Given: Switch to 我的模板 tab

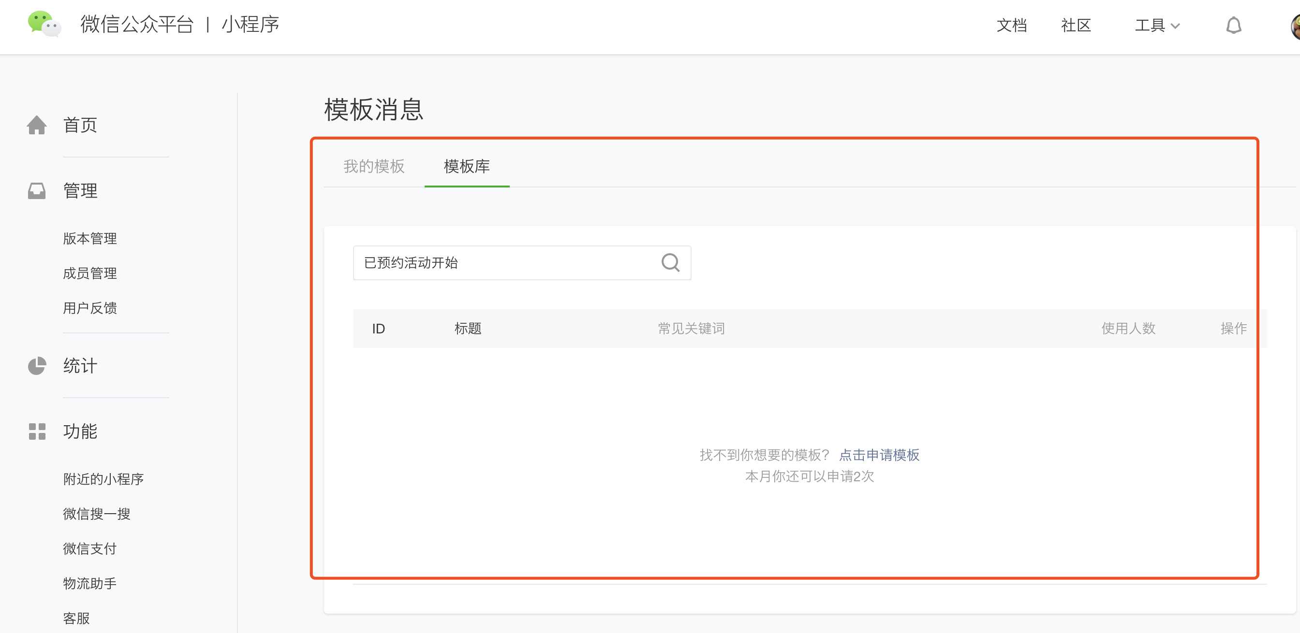Looking at the screenshot, I should pos(374,166).
